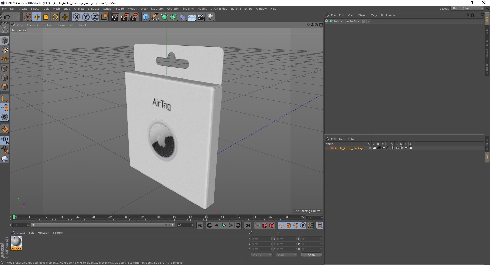Go to start of animation
Image resolution: width=490 pixels, height=265 pixels.
click(x=200, y=225)
